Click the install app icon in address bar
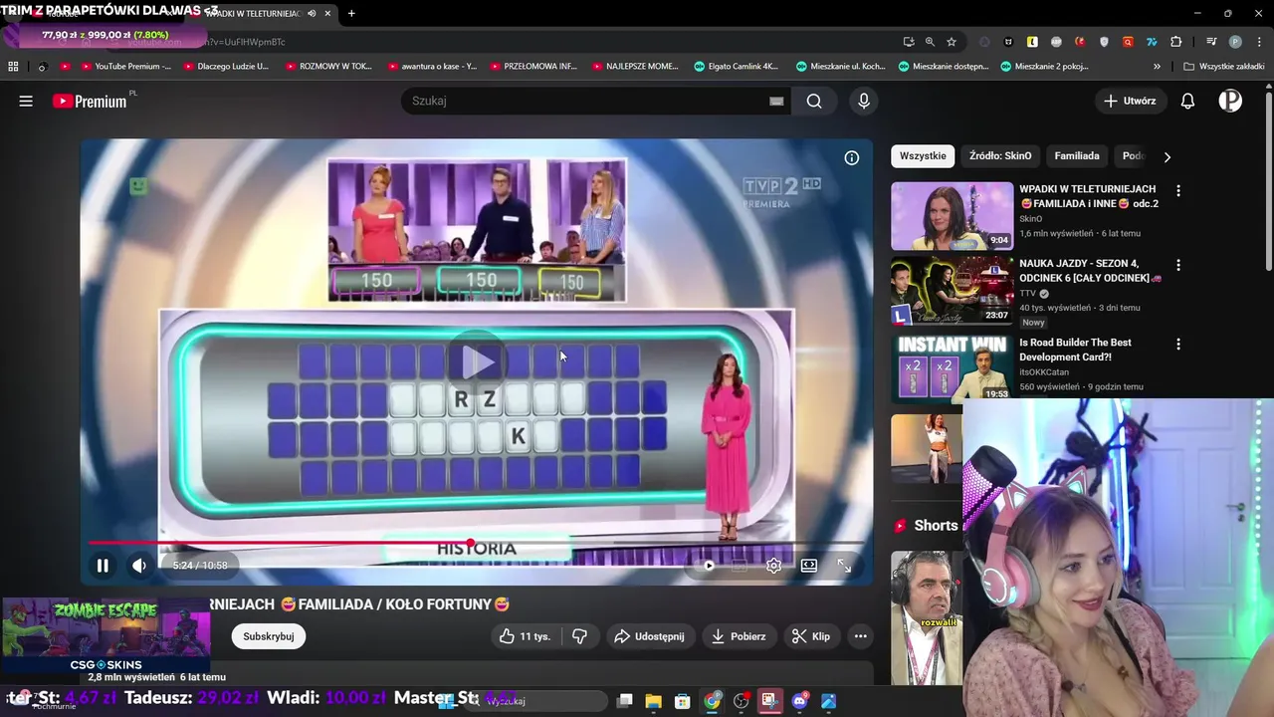Viewport: 1274px width, 717px height. coord(909,42)
